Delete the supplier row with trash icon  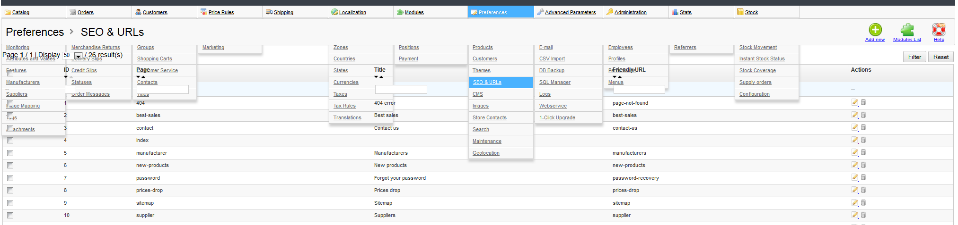(x=863, y=215)
